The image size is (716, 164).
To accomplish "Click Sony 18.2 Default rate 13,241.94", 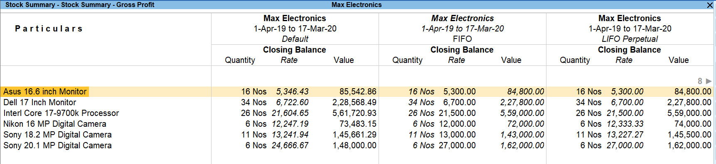I will 290,135.
